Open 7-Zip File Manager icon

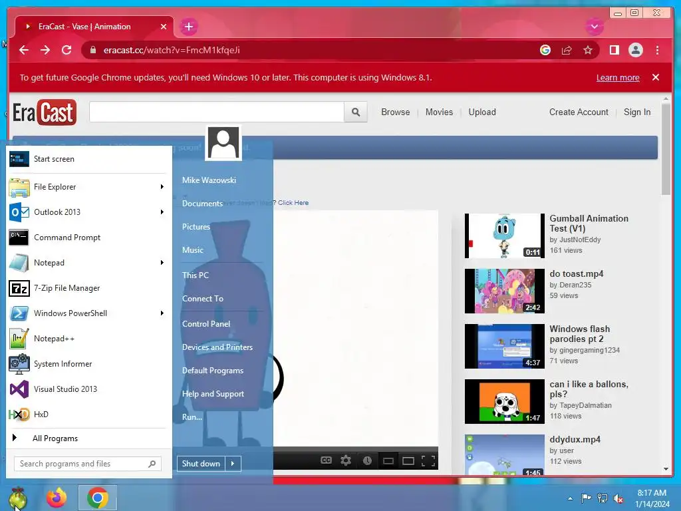[x=19, y=288]
